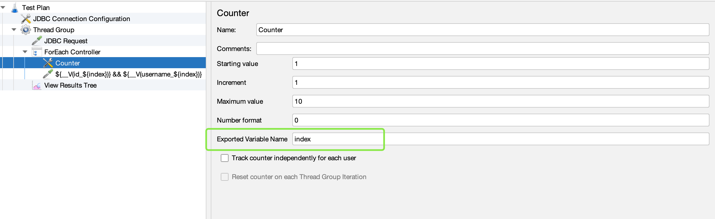715x219 pixels.
Task: Collapse the ForEach Controller node
Action: (x=25, y=52)
